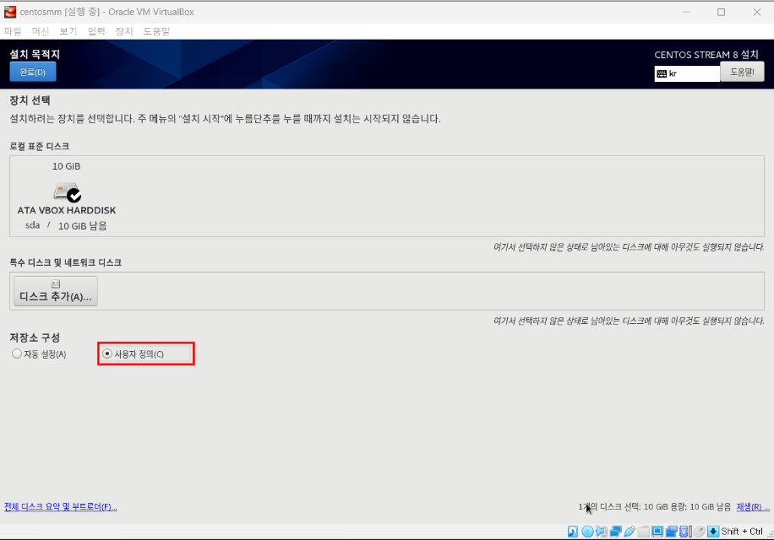This screenshot has width=774, height=540.
Task: Click the 도움말! help button
Action: point(742,72)
